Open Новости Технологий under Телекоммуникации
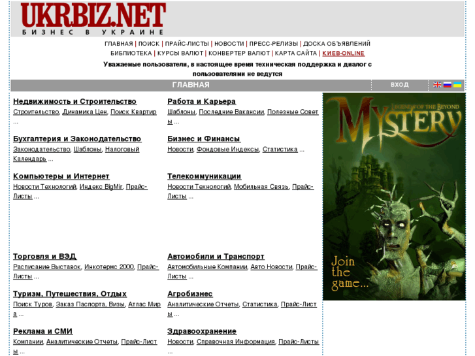The width and height of the screenshot is (475, 356). point(199,187)
